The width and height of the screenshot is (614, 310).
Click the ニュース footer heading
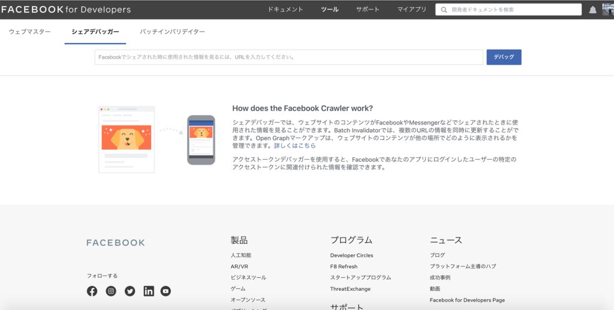point(446,240)
